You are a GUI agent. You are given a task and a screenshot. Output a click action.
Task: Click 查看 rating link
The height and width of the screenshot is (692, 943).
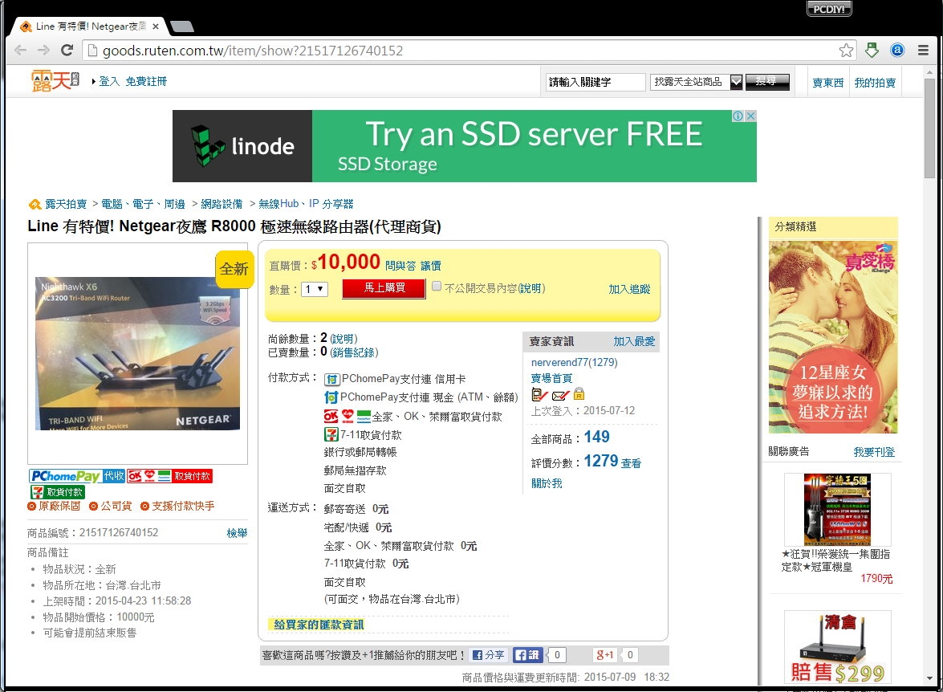tap(631, 462)
